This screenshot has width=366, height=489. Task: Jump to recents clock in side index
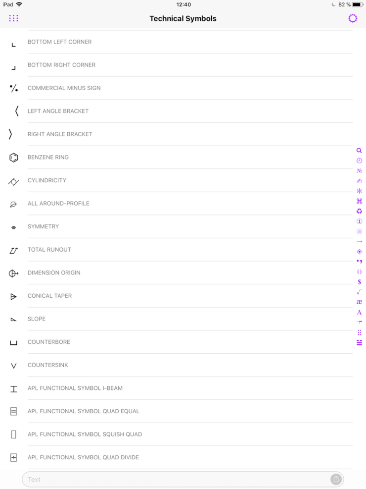click(359, 161)
